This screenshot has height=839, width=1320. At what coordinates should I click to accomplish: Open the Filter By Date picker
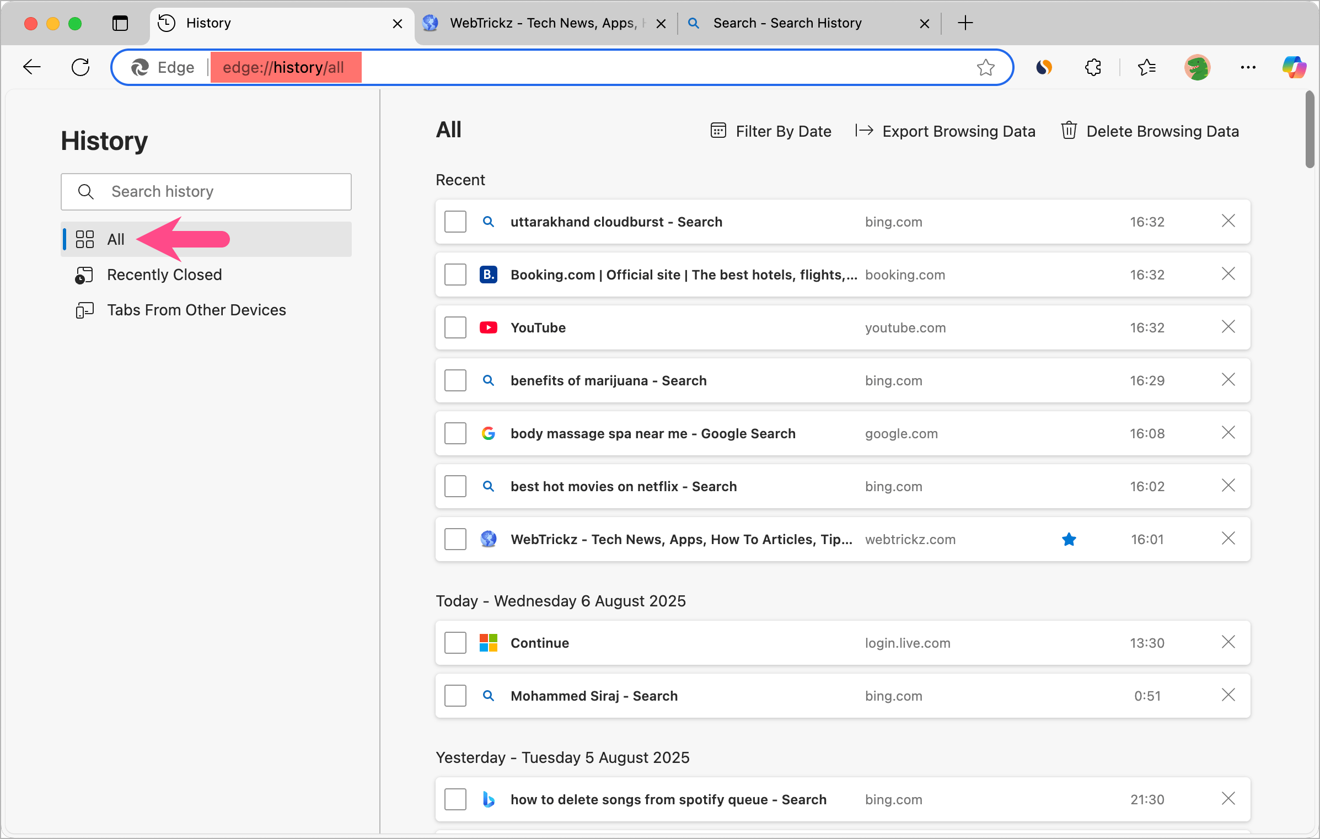pyautogui.click(x=771, y=131)
